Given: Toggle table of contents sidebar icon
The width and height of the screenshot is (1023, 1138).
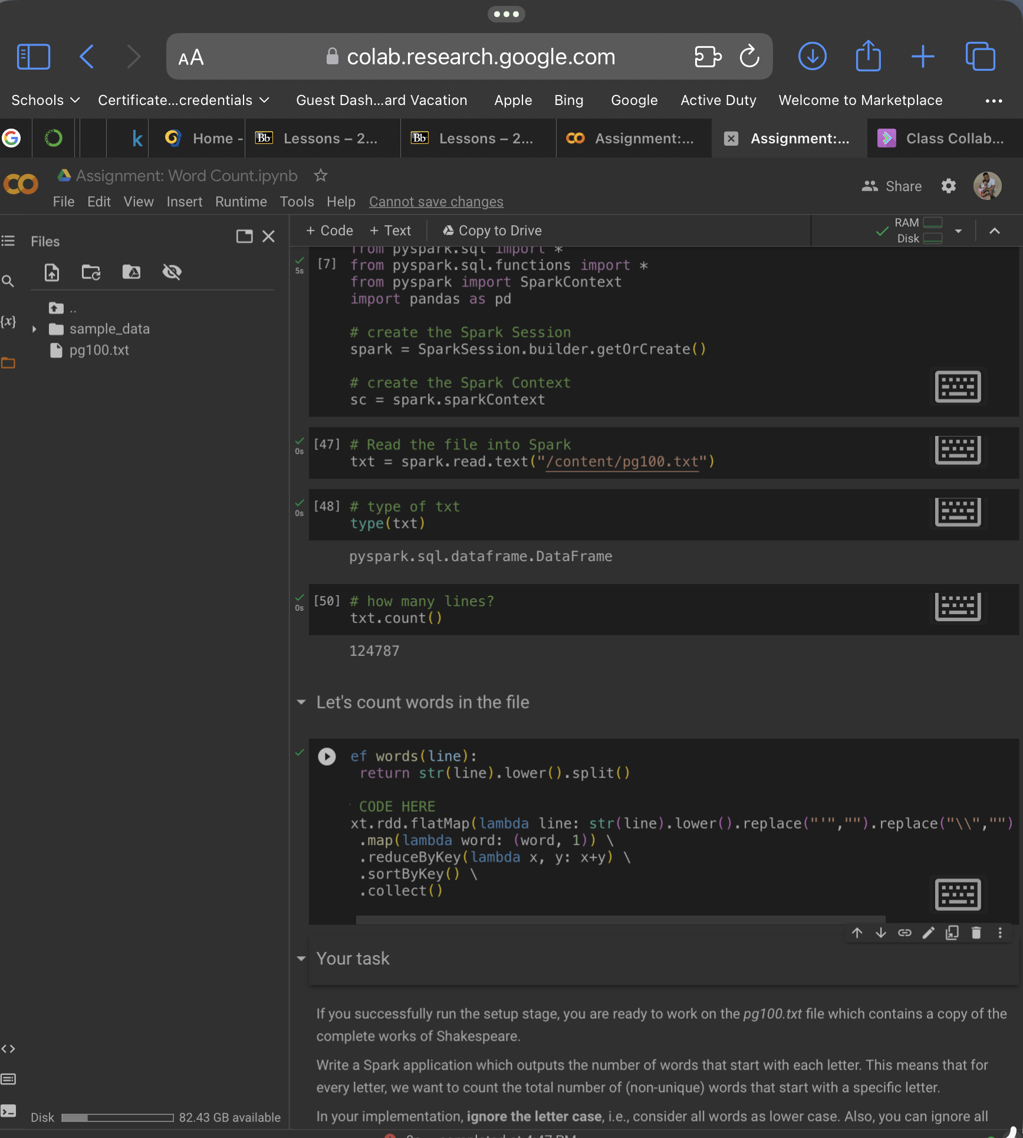Looking at the screenshot, I should (8, 241).
